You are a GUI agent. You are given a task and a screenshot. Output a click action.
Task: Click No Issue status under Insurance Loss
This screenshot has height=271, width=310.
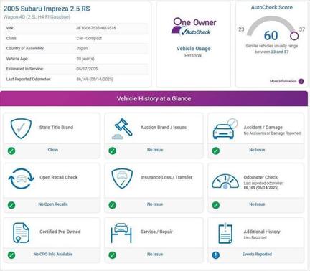pyautogui.click(x=155, y=204)
